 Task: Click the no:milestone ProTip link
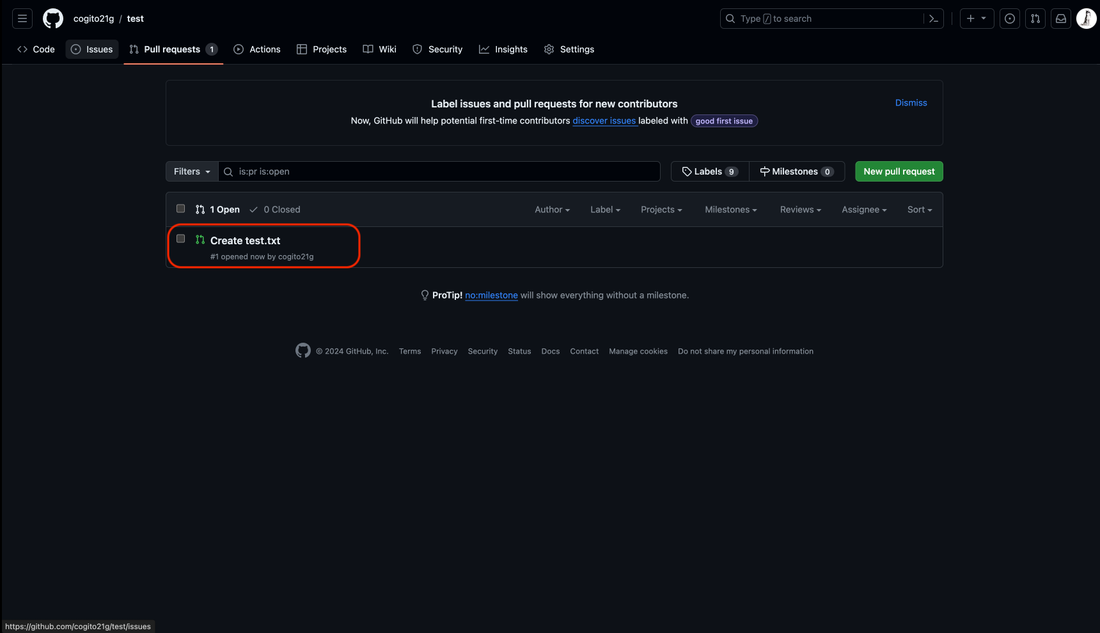(491, 295)
